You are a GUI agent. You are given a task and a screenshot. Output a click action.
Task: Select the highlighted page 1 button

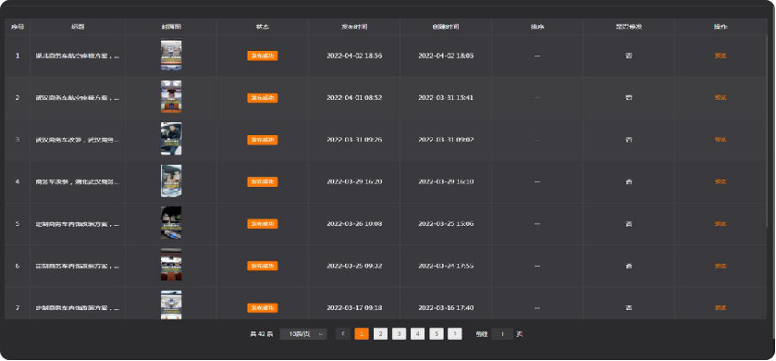point(362,334)
